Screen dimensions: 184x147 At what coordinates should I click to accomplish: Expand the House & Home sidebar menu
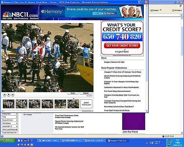[9, 120]
